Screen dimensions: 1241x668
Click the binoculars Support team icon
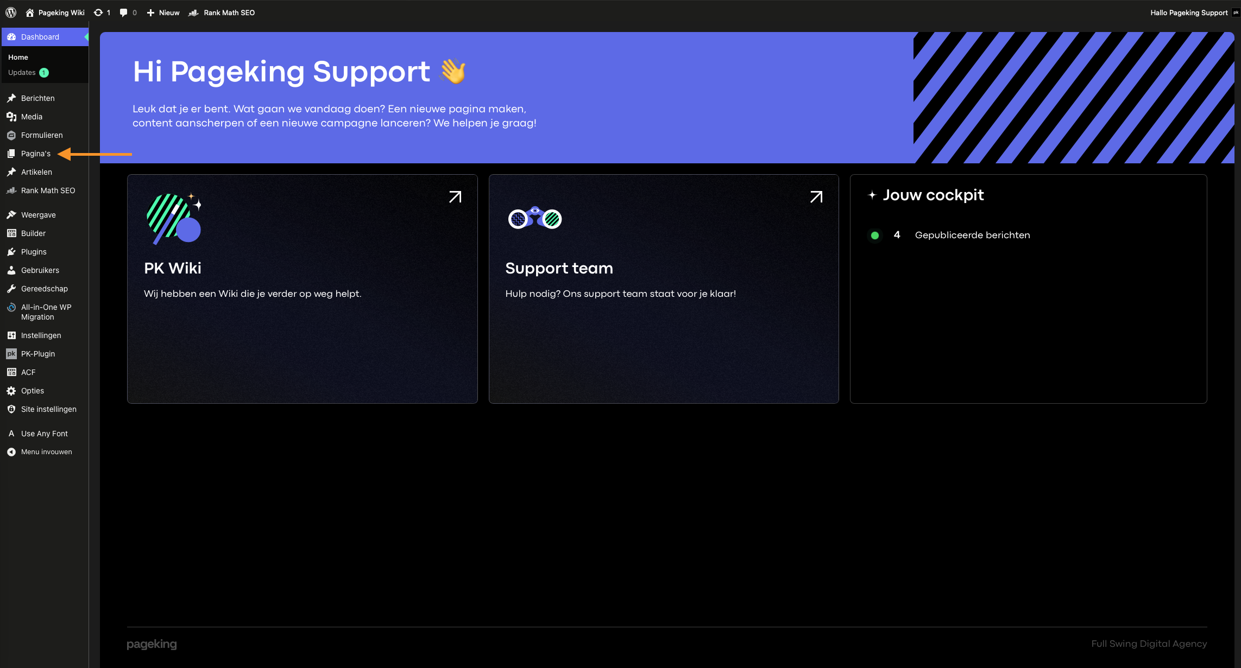(535, 218)
